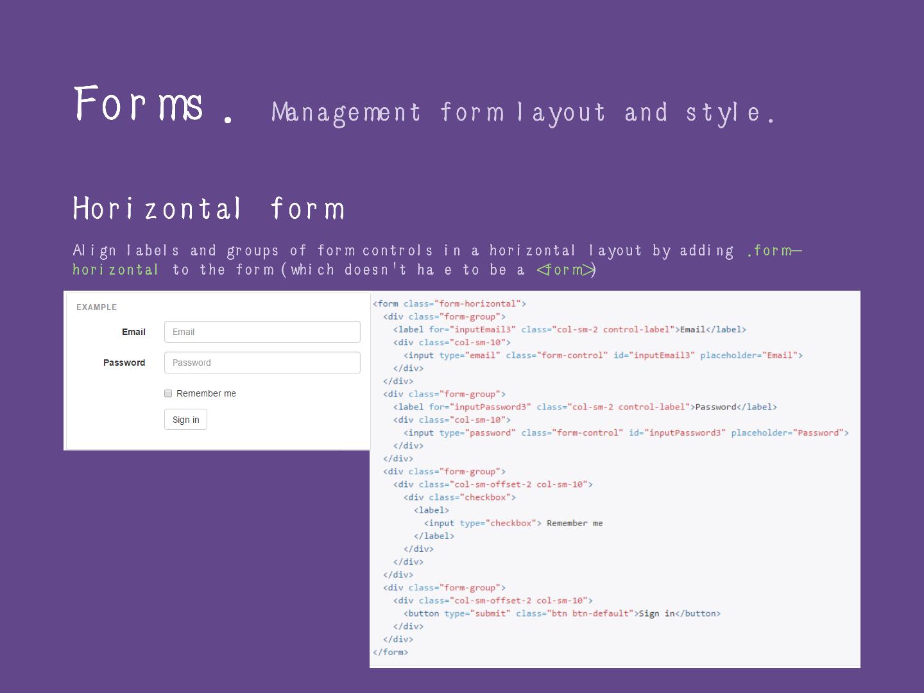Viewport: 924px width, 693px height.
Task: Click the bold Password label
Action: (124, 363)
